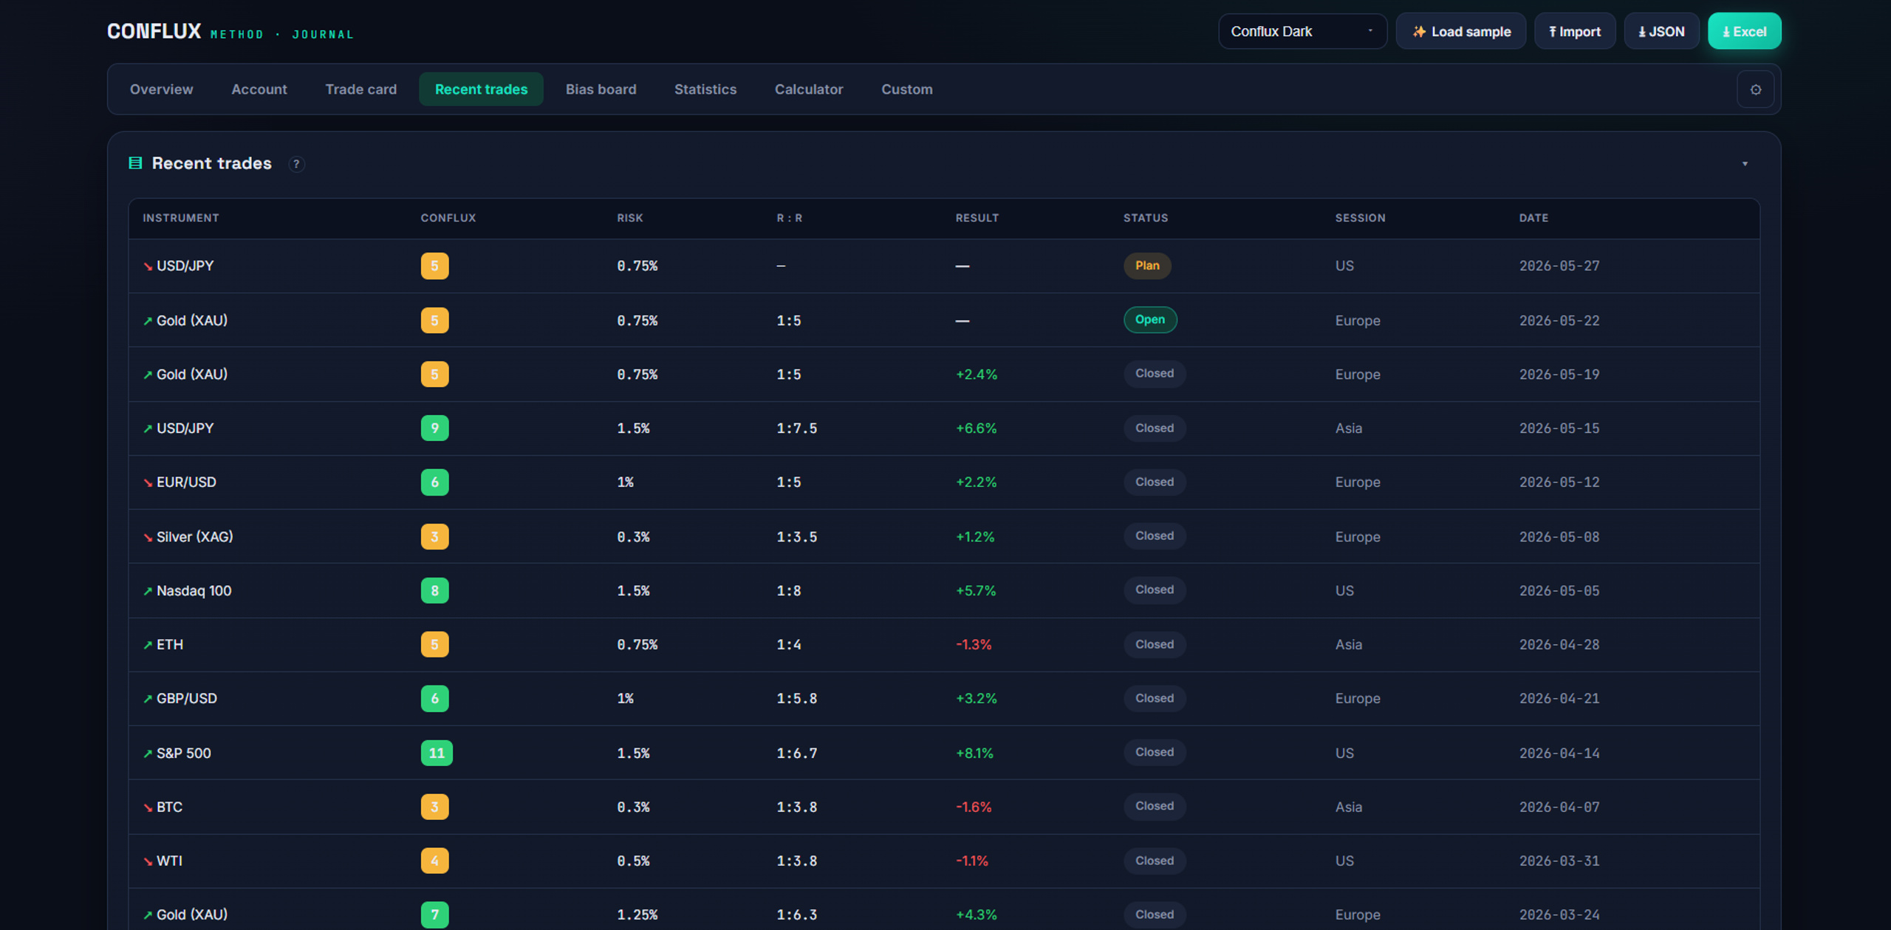
Task: Click the up arrow icon beside ETH
Action: pos(148,645)
